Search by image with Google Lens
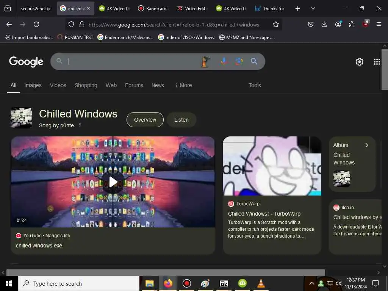The image size is (388, 291). tap(239, 61)
